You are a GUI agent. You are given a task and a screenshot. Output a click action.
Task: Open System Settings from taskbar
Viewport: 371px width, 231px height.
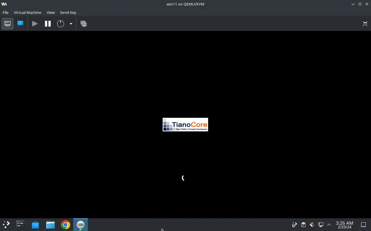[20, 225]
